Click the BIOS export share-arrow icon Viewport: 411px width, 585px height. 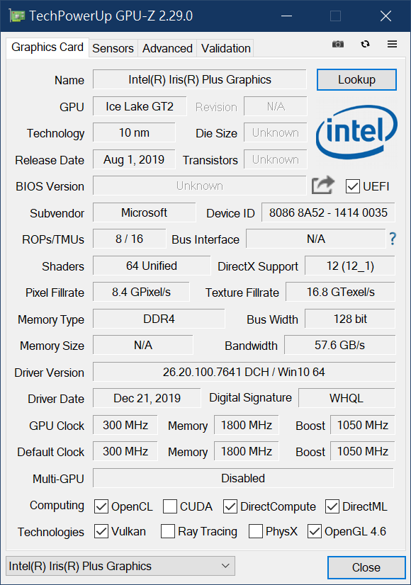click(x=323, y=185)
